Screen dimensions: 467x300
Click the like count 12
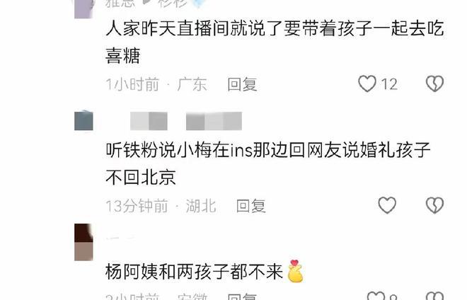(x=389, y=84)
